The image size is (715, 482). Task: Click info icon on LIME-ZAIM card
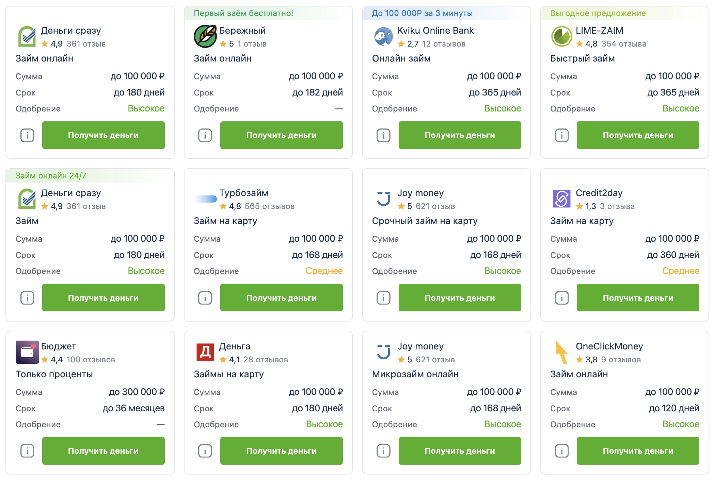562,135
